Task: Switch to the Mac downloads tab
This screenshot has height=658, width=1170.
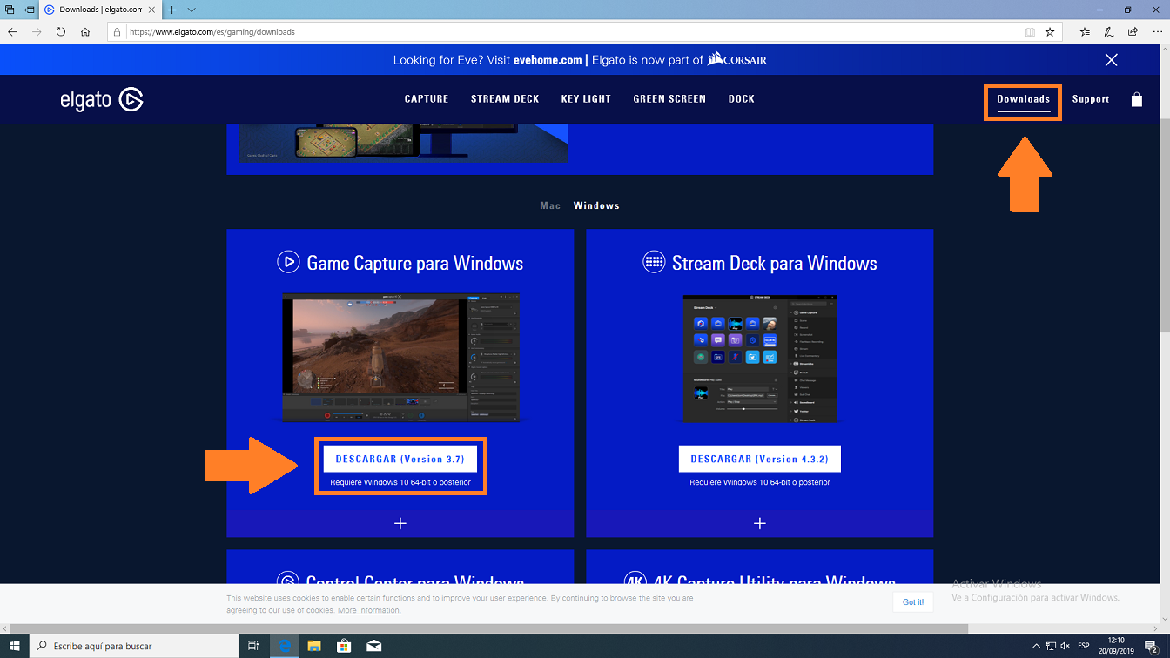Action: click(550, 205)
